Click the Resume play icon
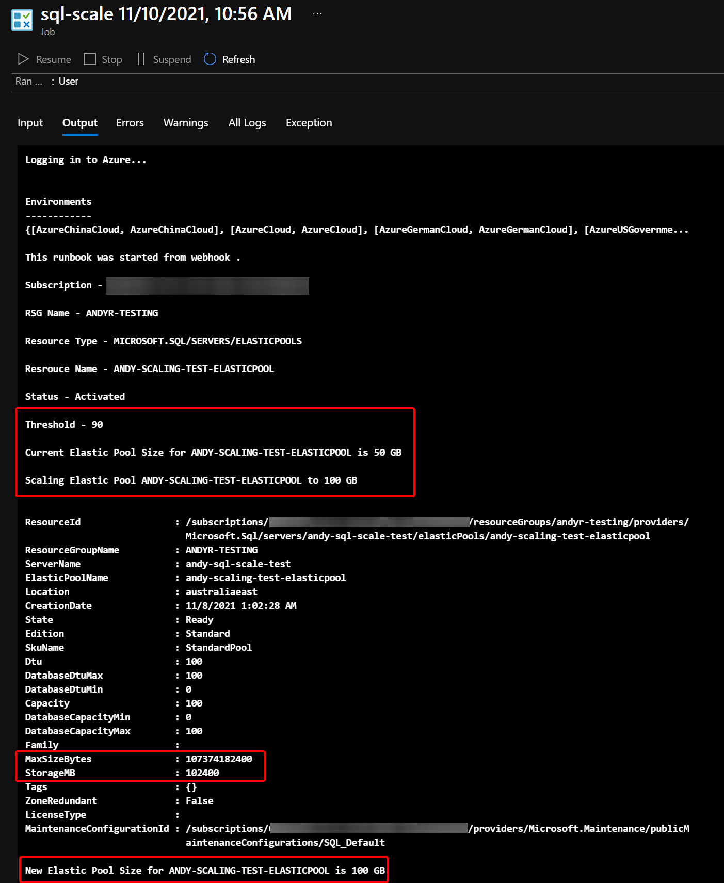Screen dimensions: 724x883 23,59
